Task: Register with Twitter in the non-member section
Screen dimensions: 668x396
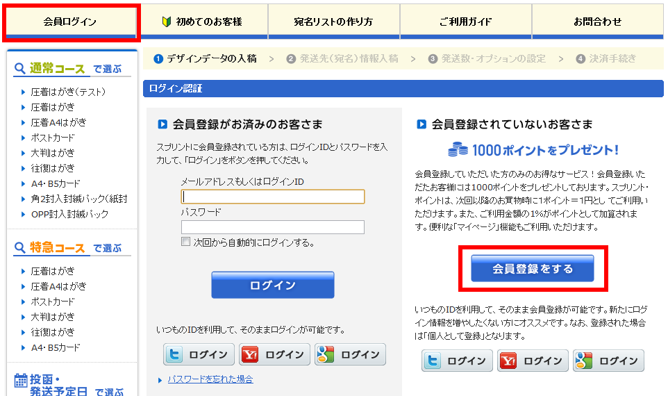Action: [x=457, y=361]
